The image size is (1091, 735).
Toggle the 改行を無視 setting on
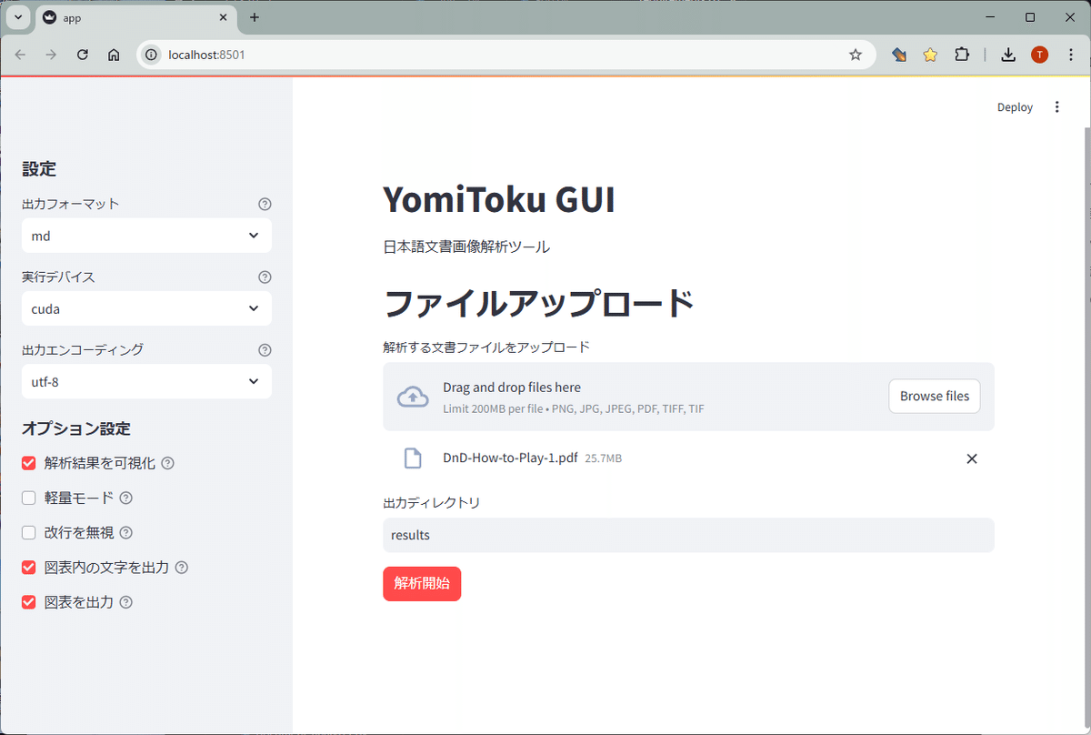pos(28,532)
